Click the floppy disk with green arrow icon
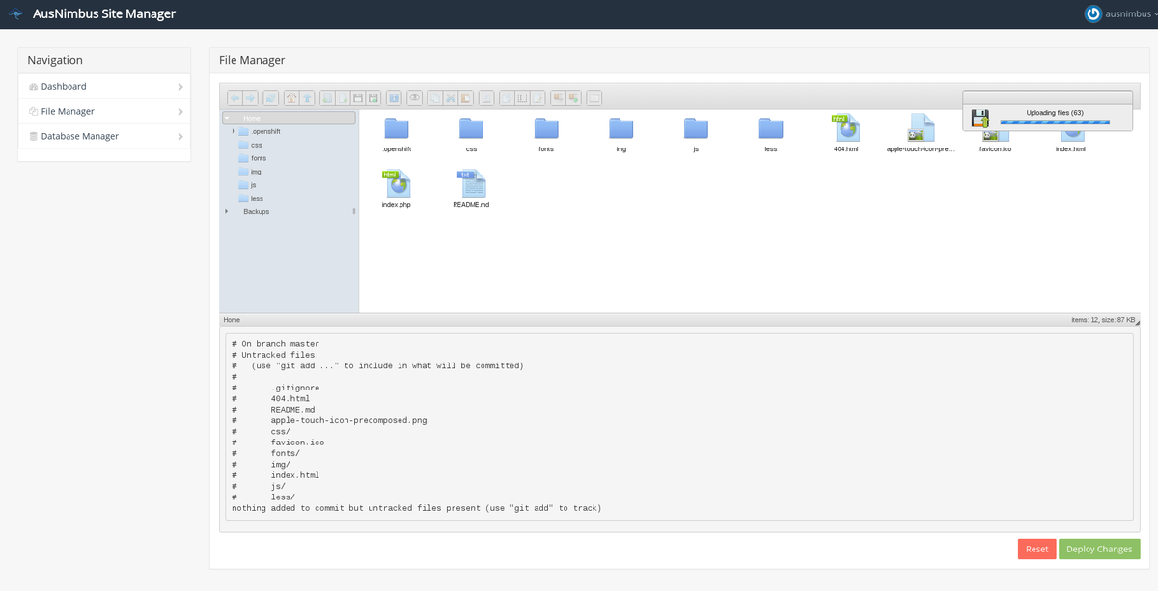Screen dimensions: 1158x591 (373, 97)
